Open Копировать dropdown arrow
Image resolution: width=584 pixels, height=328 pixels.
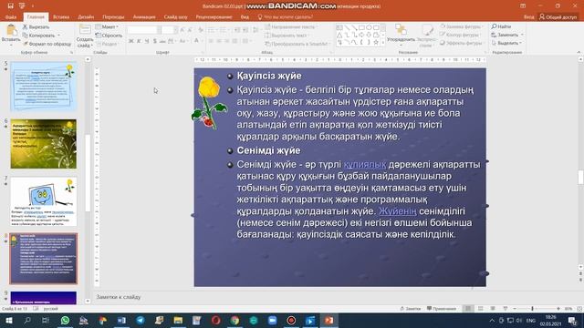pos(58,36)
